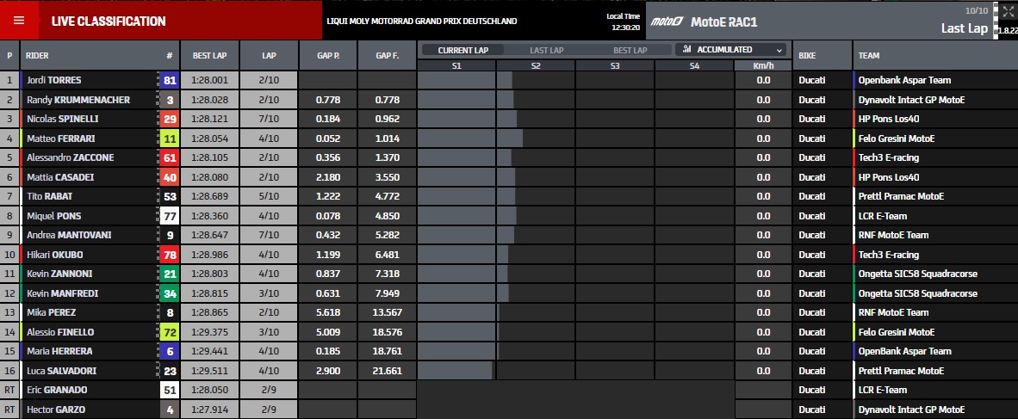Click the Km/h column header
The height and width of the screenshot is (419, 1018).
coord(763,65)
